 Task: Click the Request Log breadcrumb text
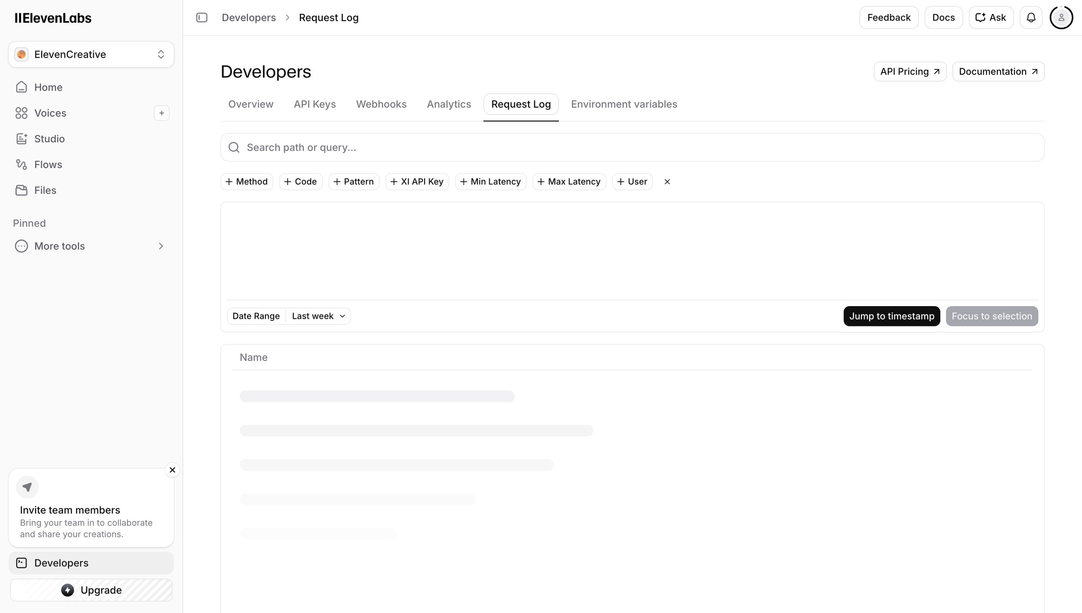pyautogui.click(x=329, y=18)
